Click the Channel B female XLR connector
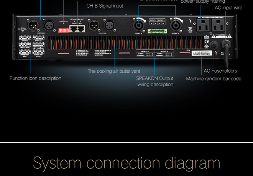This screenshot has height=176, width=253. coord(109,26)
